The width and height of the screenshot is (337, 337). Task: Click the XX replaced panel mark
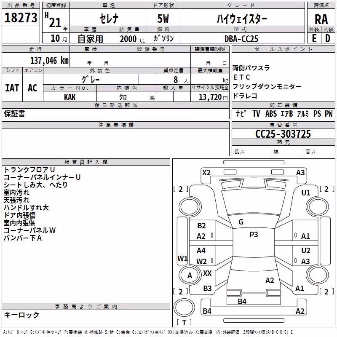[x=207, y=273]
